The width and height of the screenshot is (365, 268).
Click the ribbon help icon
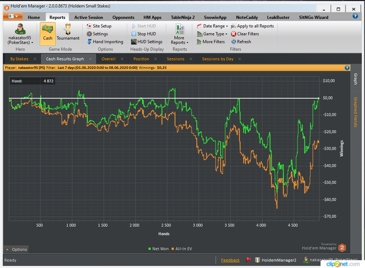coord(355,16)
